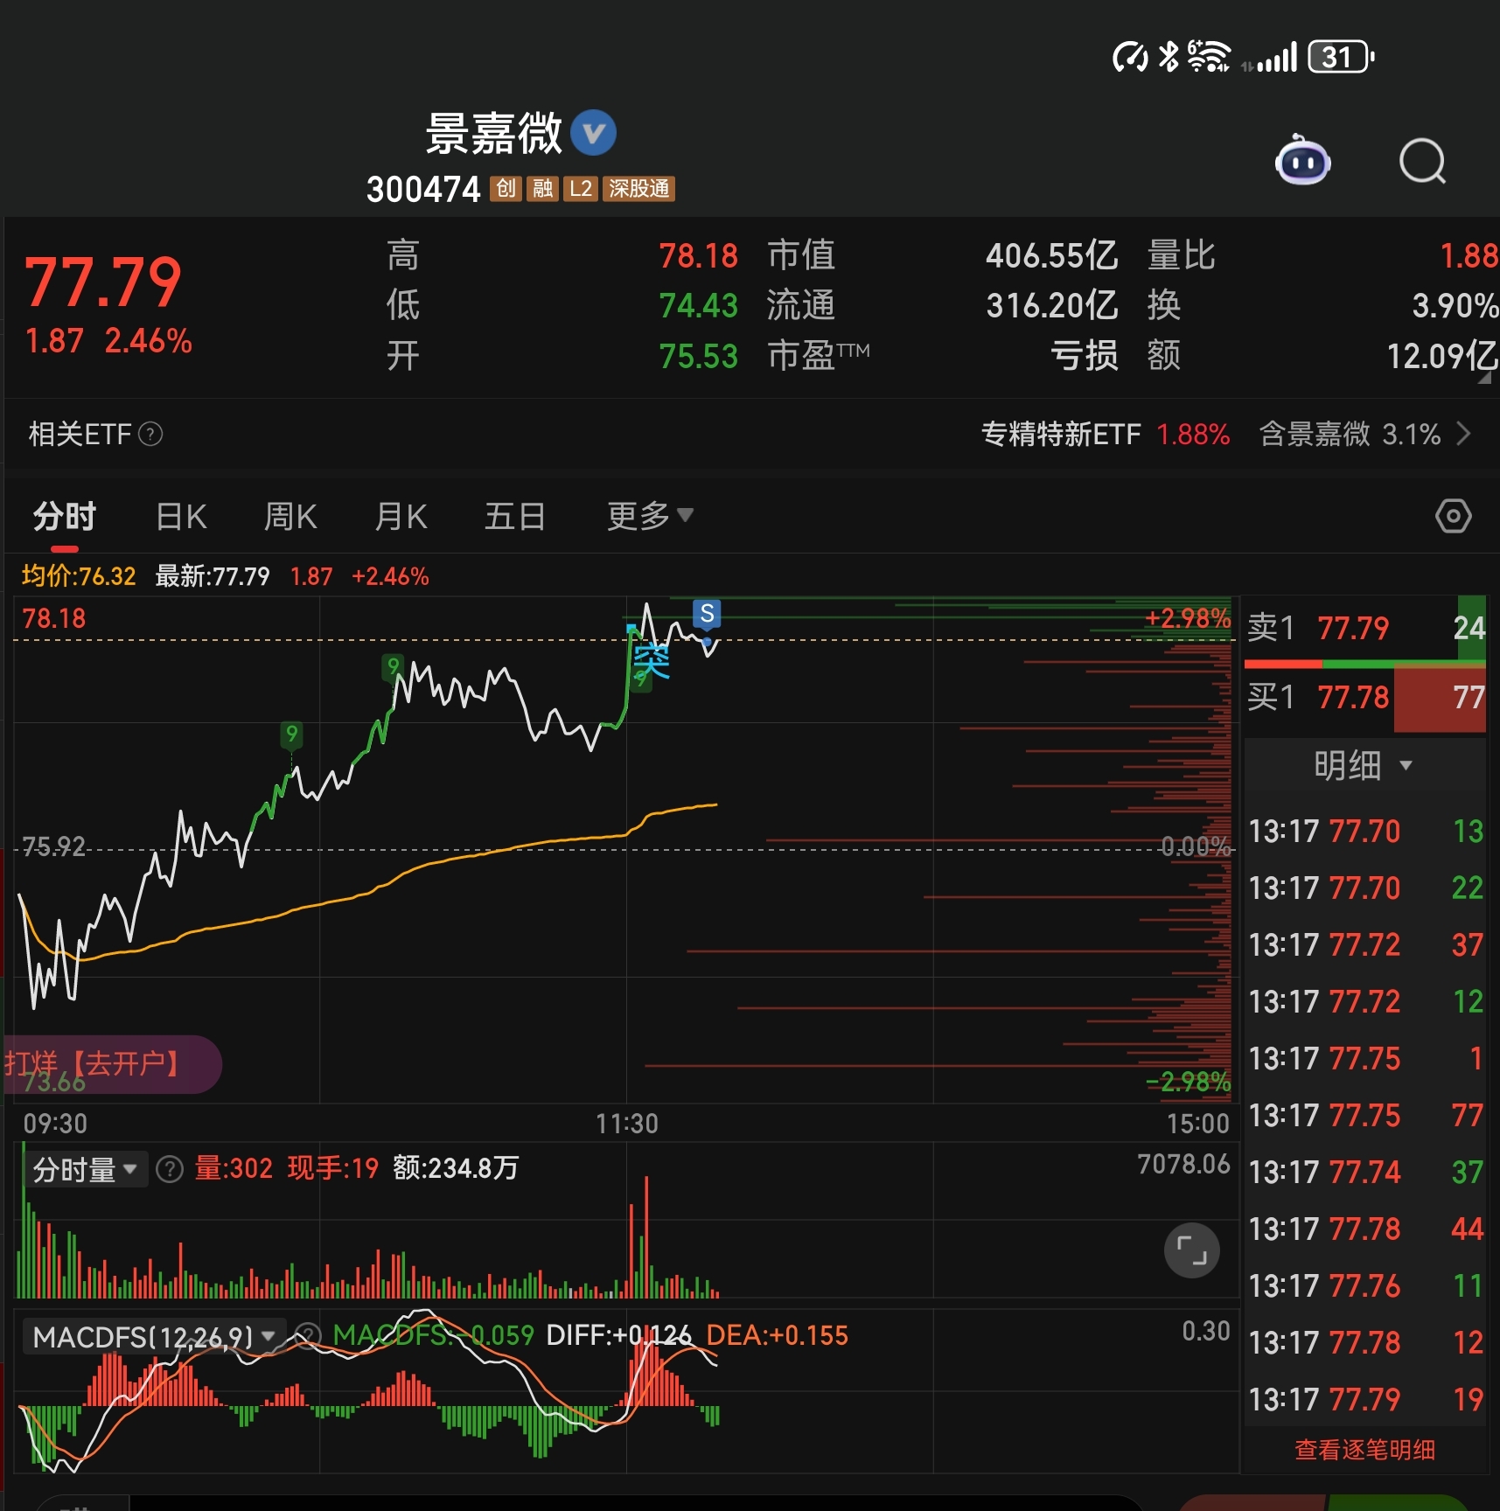Tap the help icon beside 分时量

tap(169, 1168)
